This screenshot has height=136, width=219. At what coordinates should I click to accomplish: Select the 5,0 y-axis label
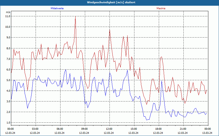pos(8,80)
